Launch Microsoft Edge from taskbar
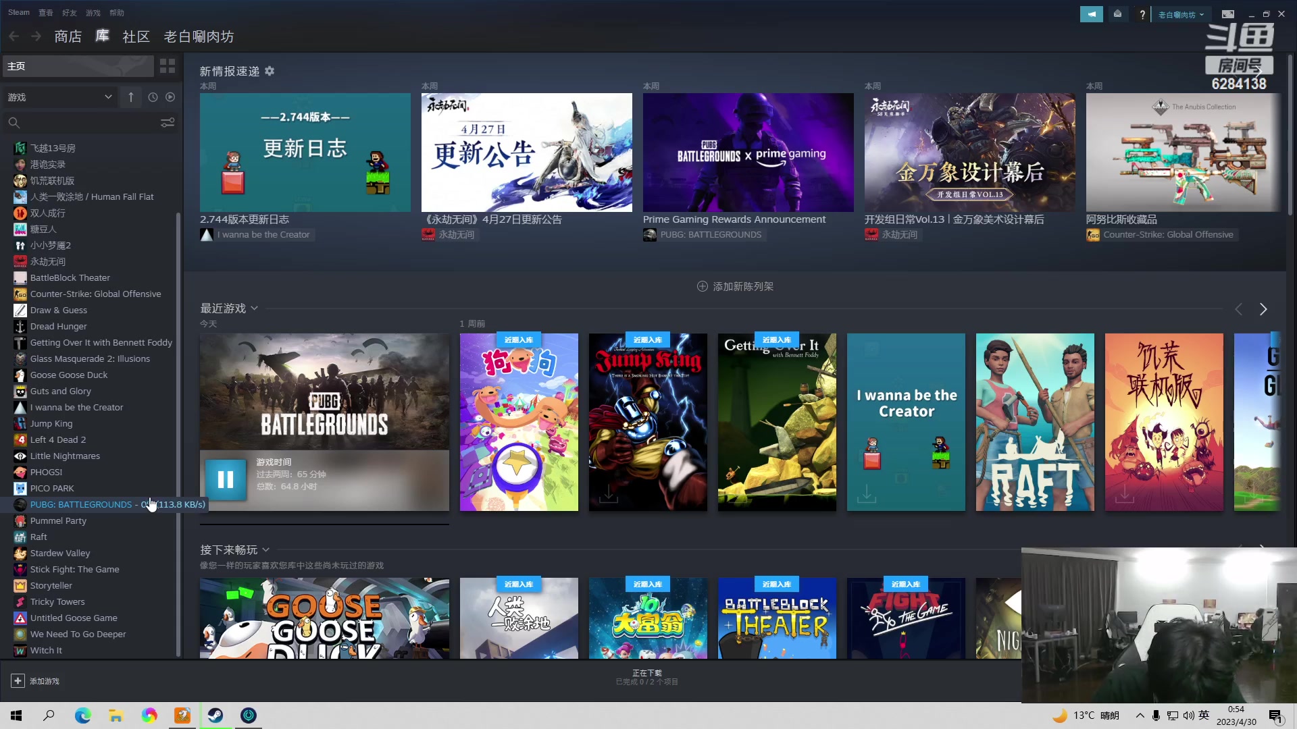The width and height of the screenshot is (1297, 729). tap(82, 715)
